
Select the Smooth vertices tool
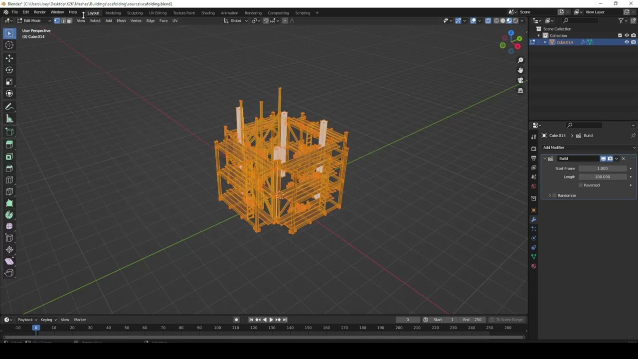[x=9, y=226]
